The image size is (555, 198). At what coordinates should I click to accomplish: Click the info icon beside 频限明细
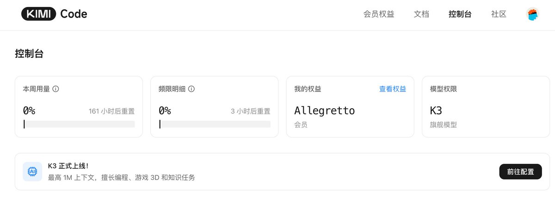pyautogui.click(x=191, y=89)
